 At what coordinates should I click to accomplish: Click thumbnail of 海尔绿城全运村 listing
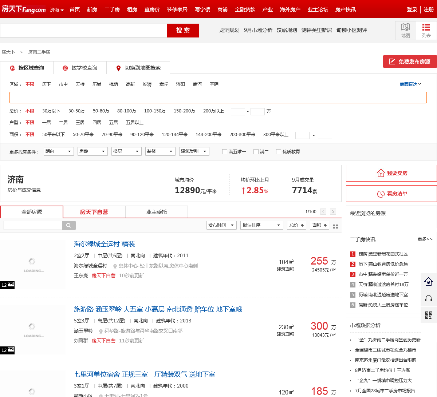33,265
